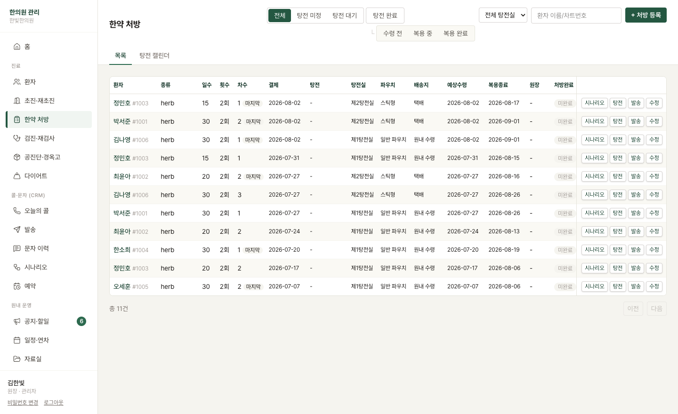This screenshot has width=678, height=414.
Task: Click the 초진·재초진 icon in sidebar
Action: pyautogui.click(x=17, y=101)
